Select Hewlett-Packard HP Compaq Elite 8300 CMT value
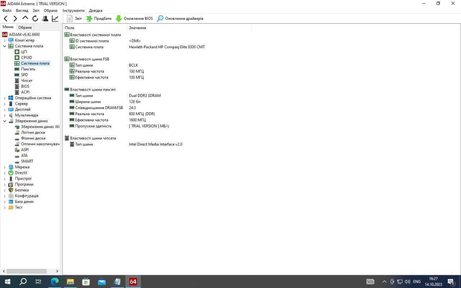461x288 pixels. click(167, 47)
